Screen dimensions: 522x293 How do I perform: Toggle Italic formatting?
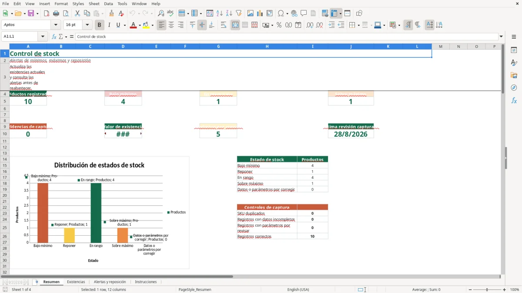coord(109,25)
